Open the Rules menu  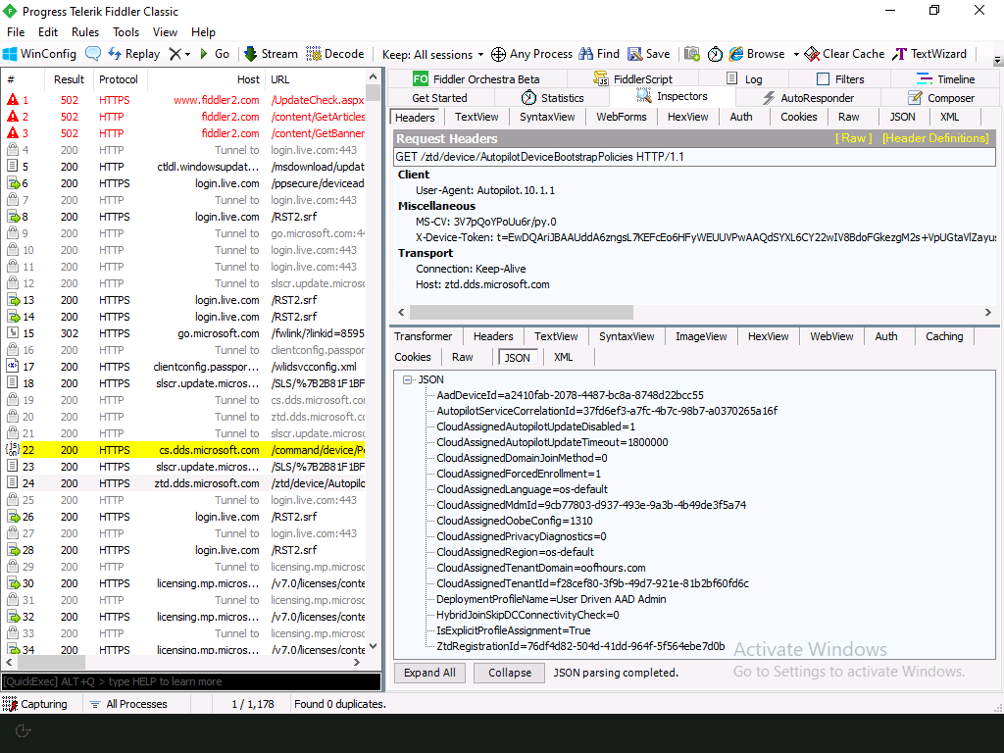[85, 32]
